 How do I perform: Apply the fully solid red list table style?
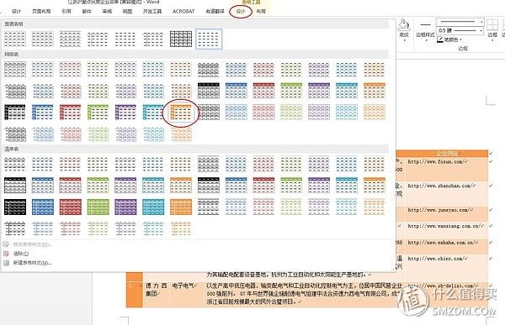pos(70,207)
